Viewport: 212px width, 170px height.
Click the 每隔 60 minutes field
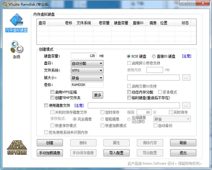pyautogui.click(x=144, y=112)
